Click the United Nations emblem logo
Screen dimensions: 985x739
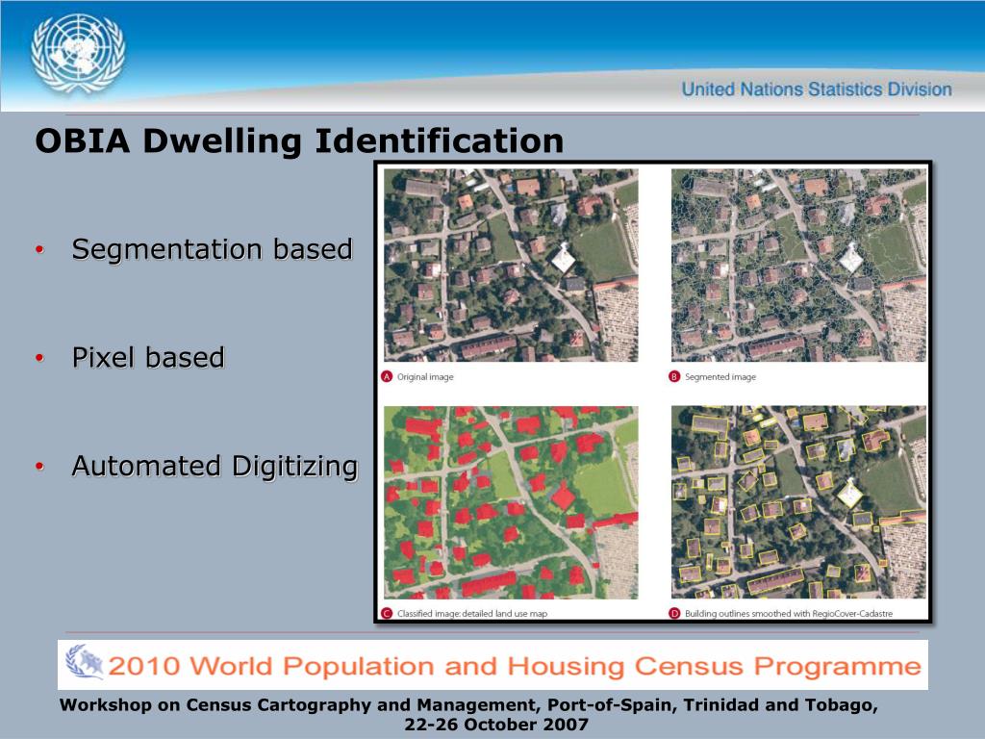click(78, 54)
